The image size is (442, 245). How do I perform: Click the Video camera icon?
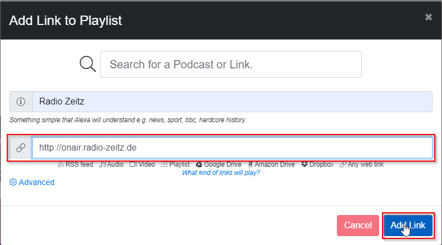[133, 164]
